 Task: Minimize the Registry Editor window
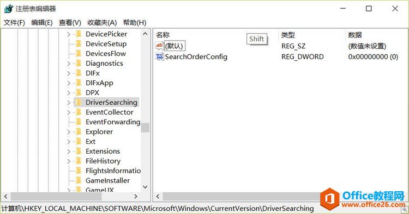343,9
